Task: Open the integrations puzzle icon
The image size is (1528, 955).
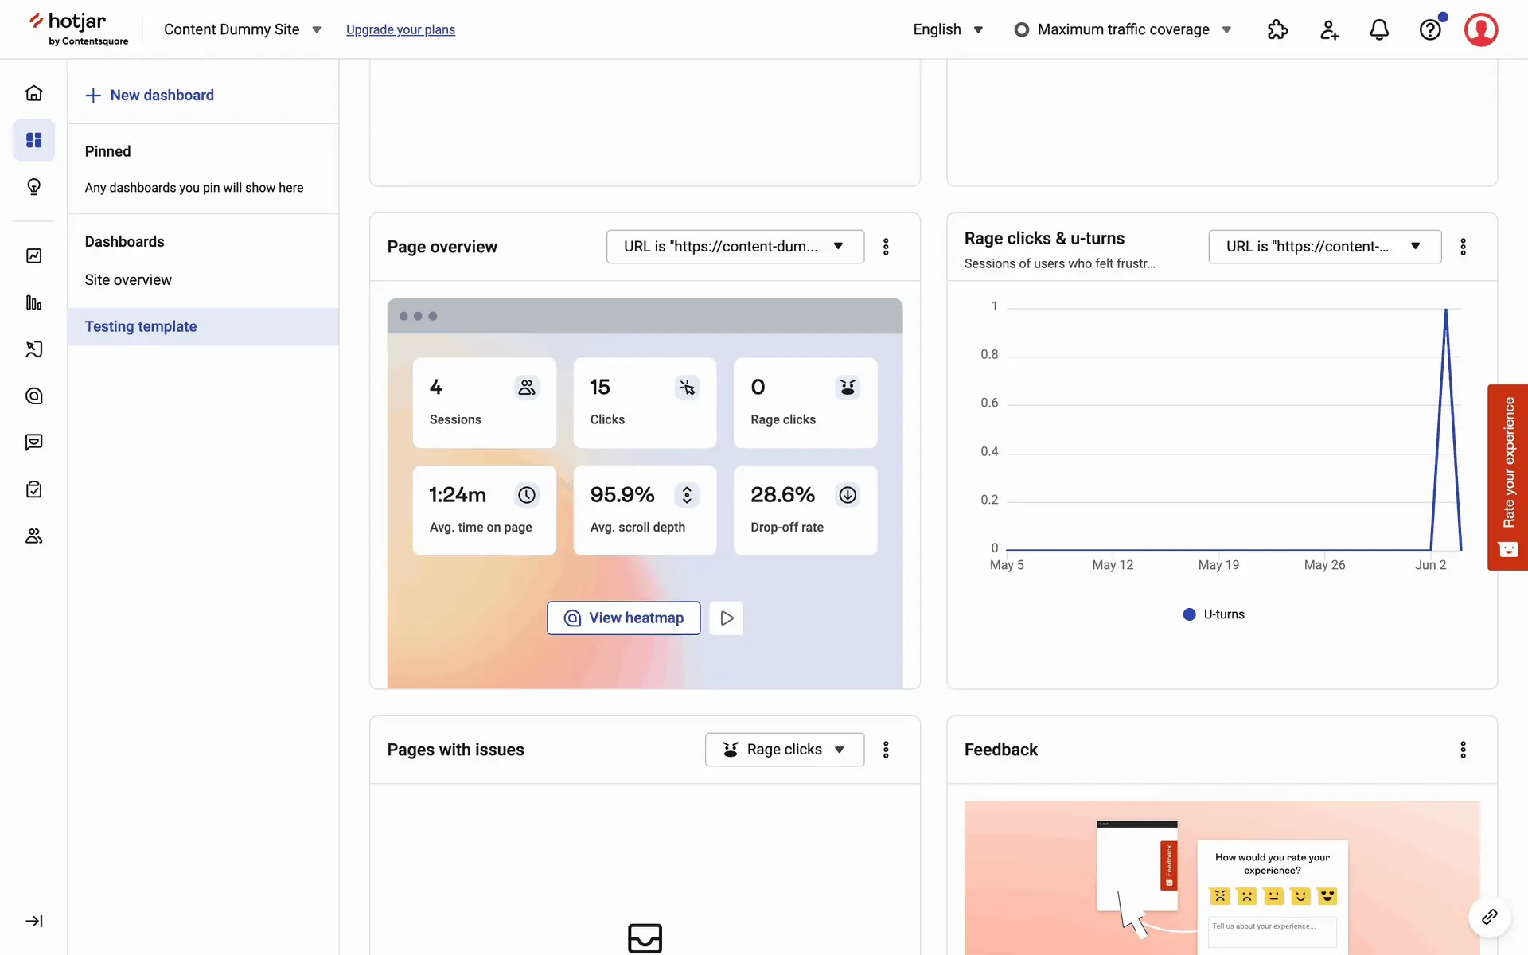Action: tap(1277, 29)
